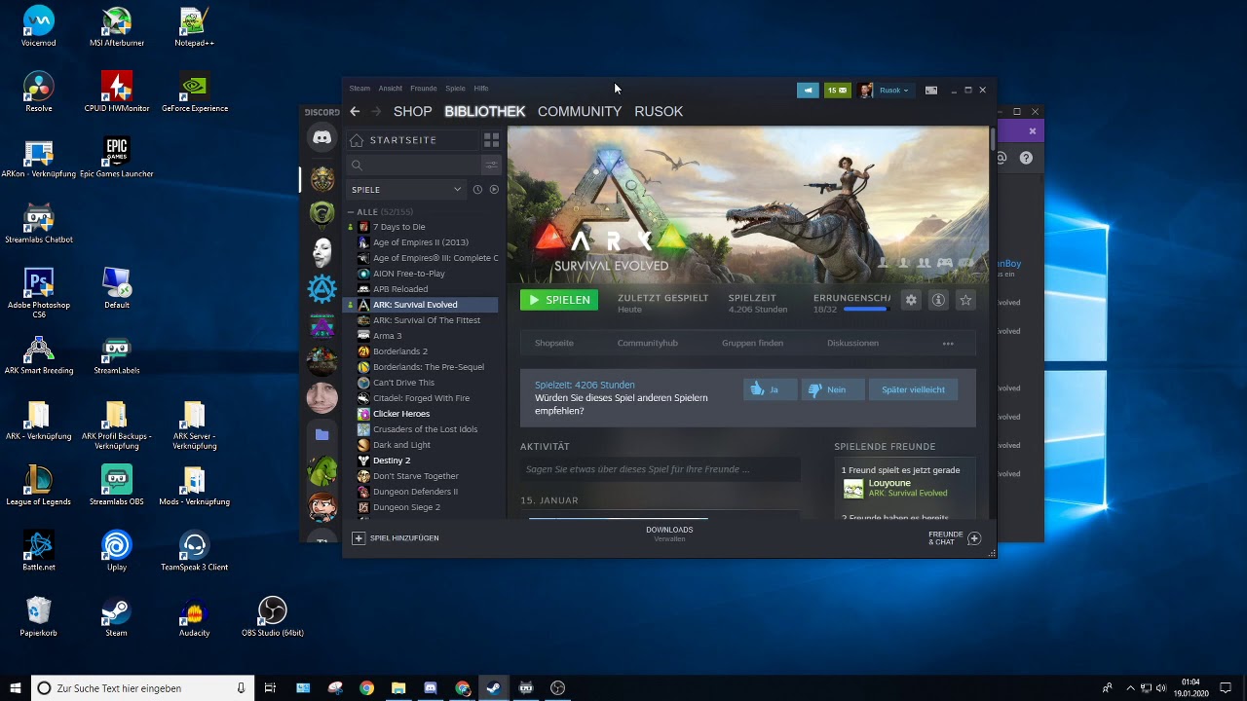Open Steam announcements megaphone icon

click(808, 91)
